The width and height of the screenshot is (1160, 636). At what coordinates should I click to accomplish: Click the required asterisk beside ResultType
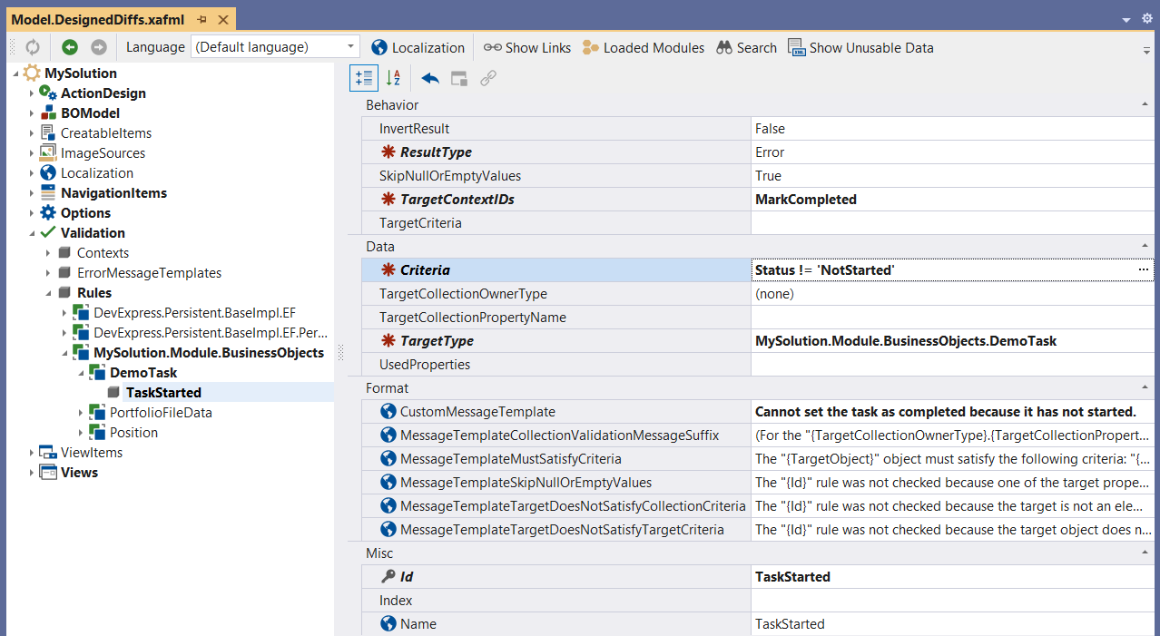pos(388,152)
